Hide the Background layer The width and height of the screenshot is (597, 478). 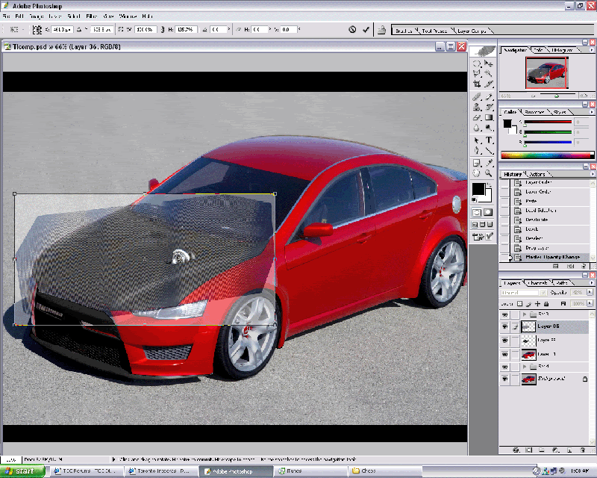[x=505, y=379]
